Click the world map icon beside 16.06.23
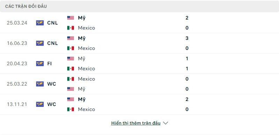 [x=40, y=43]
